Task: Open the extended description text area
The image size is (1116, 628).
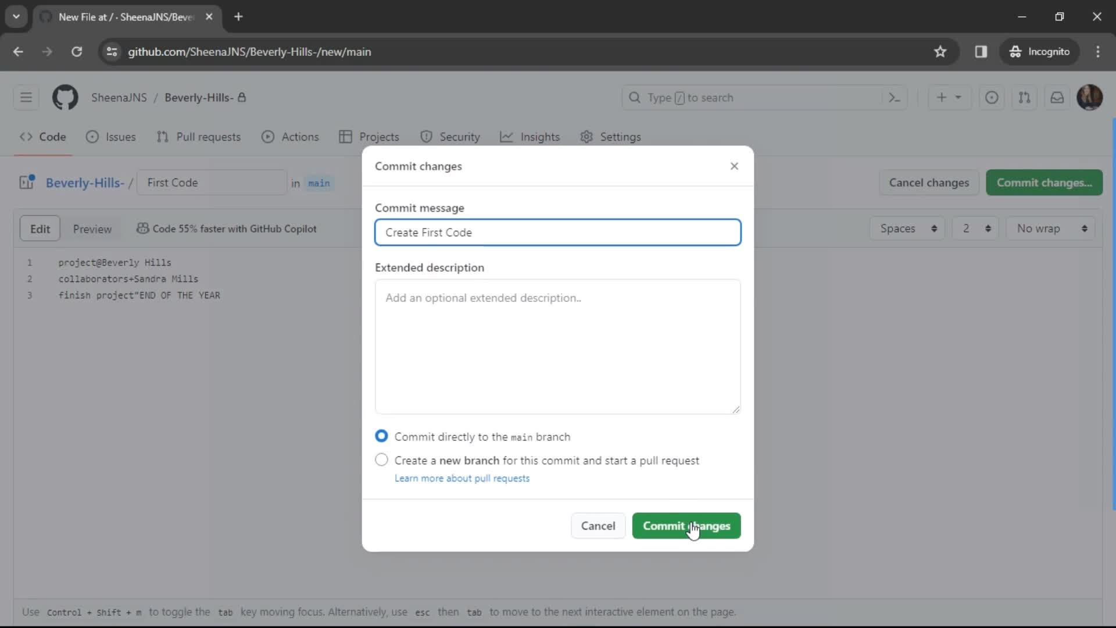Action: click(x=558, y=346)
